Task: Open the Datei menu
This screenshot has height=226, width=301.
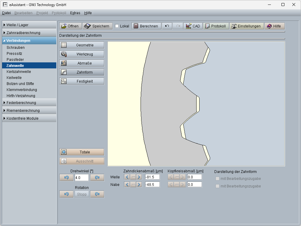Action: coord(6,13)
